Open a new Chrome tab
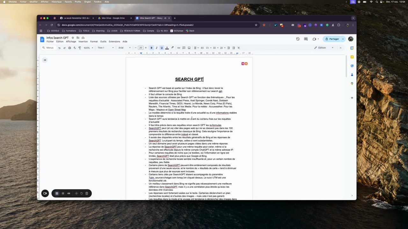The image size is (408, 229). [175, 18]
